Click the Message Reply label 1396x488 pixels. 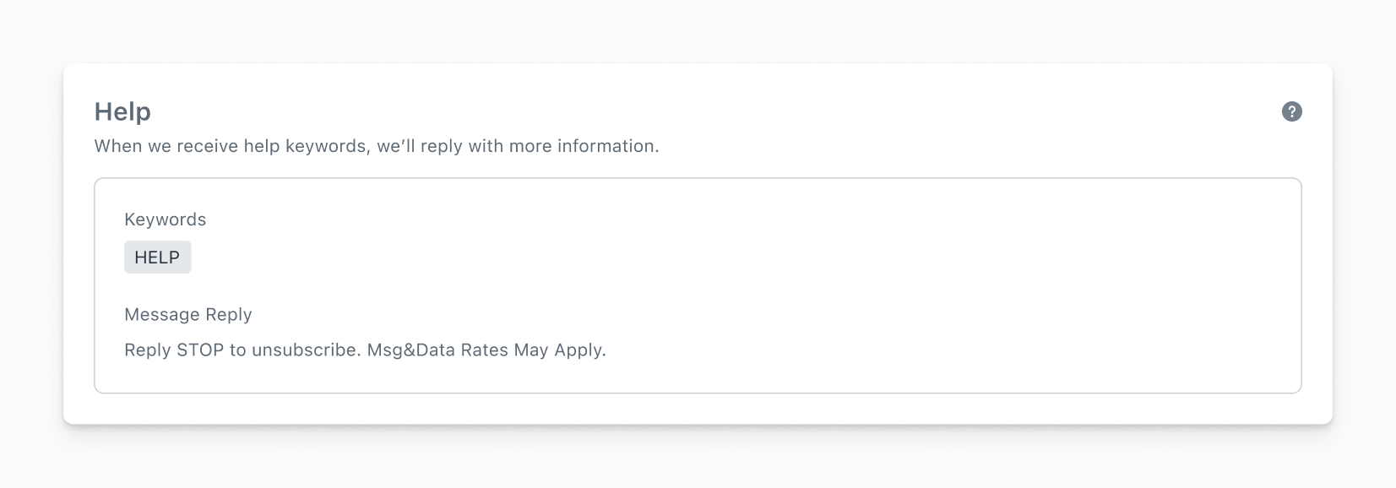click(x=188, y=315)
